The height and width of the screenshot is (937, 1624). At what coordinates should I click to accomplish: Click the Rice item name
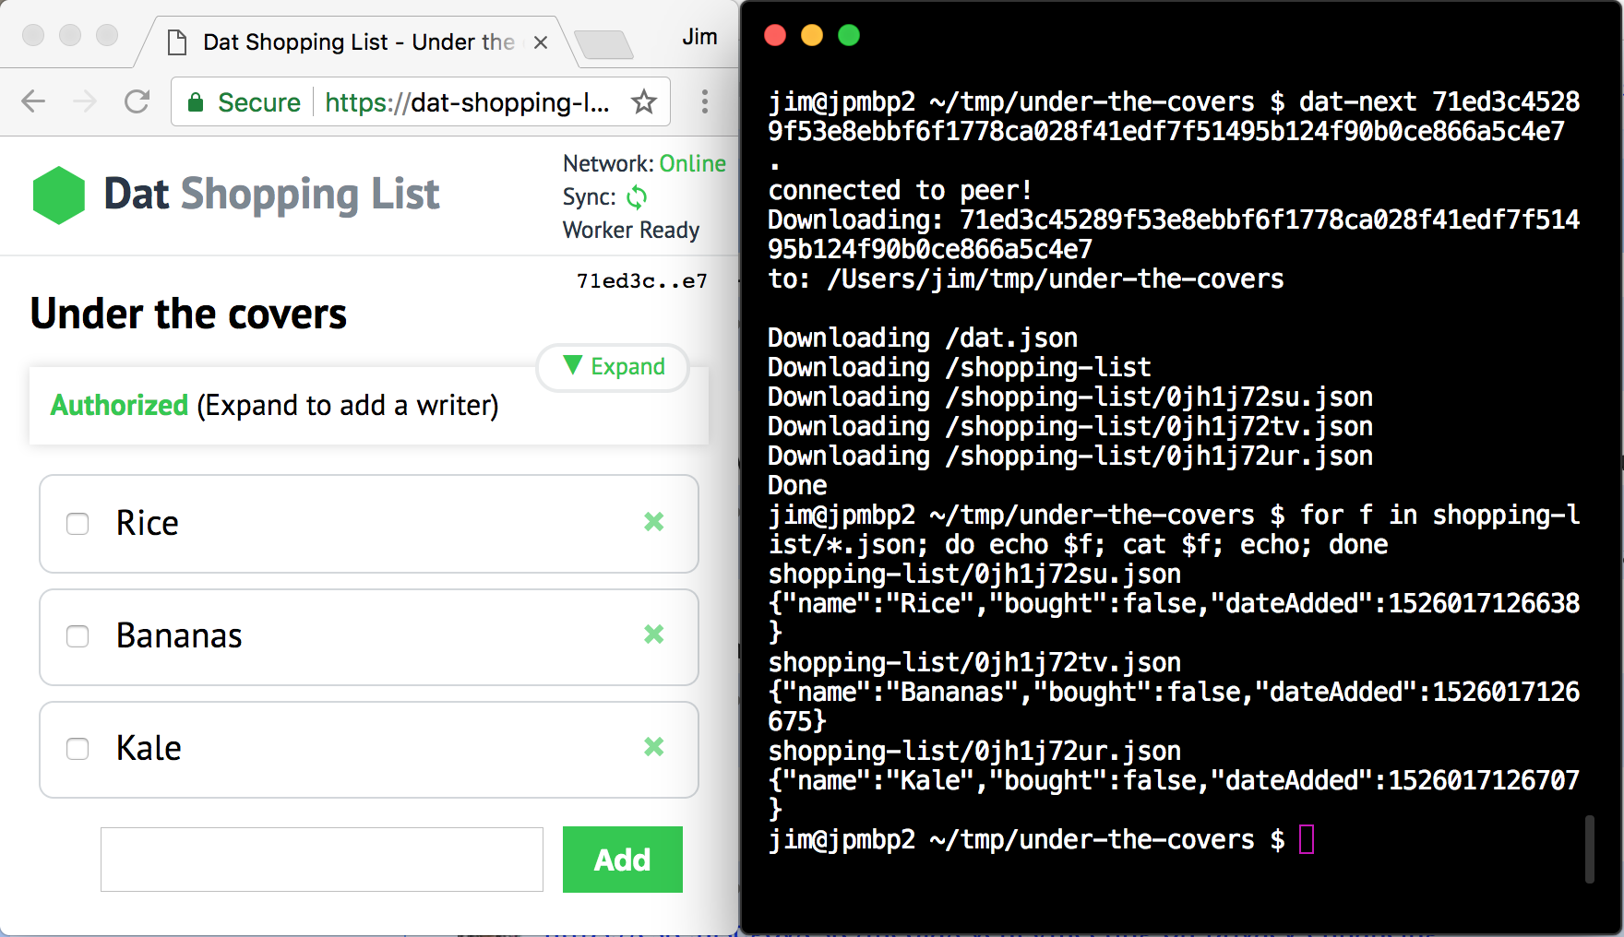(x=148, y=523)
